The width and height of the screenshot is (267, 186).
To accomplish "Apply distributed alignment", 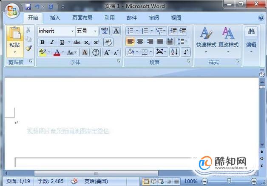I will [x=170, y=41].
